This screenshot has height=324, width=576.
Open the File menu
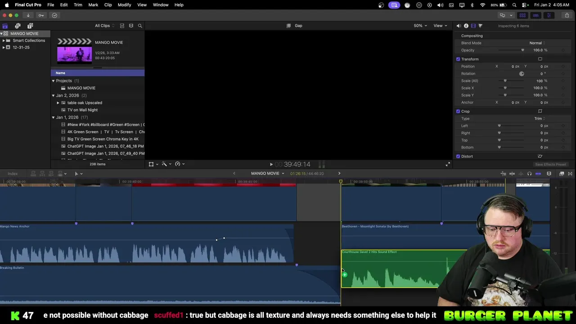pyautogui.click(x=51, y=4)
